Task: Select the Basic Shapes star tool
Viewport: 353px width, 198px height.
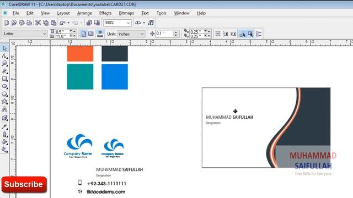Action: tap(4, 102)
